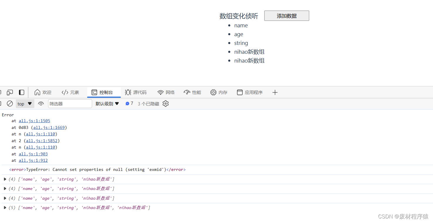
Task: Toggle the live expression eye icon
Action: pyautogui.click(x=40, y=103)
